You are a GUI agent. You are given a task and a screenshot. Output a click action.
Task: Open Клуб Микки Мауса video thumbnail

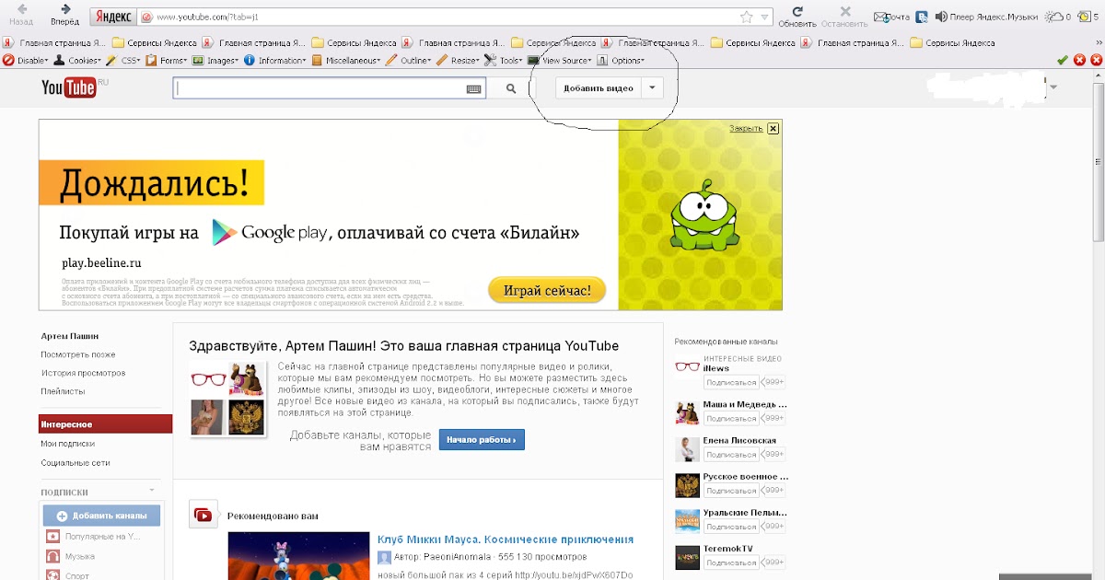[x=298, y=555]
